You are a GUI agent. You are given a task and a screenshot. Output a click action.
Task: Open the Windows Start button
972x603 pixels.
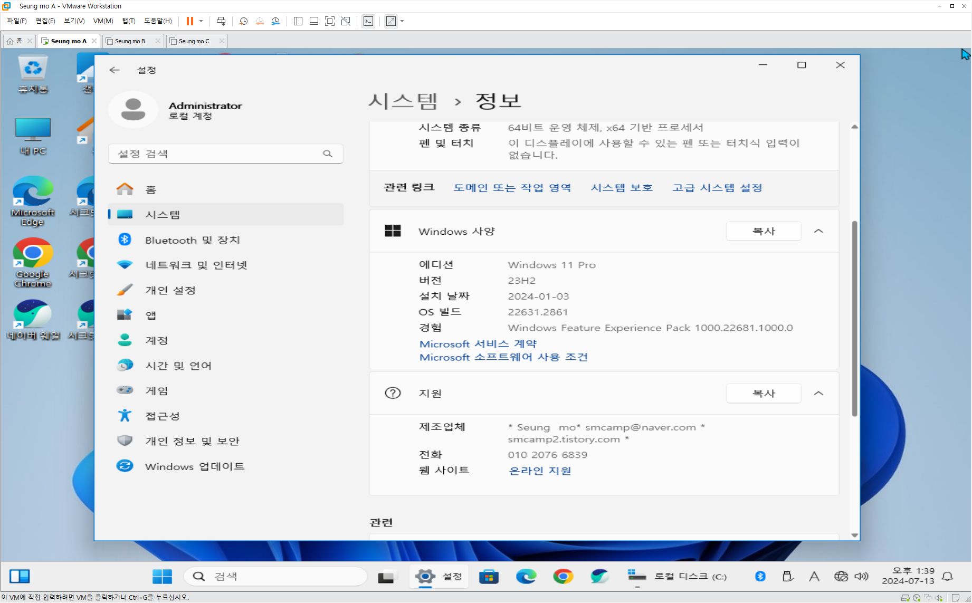tap(162, 577)
